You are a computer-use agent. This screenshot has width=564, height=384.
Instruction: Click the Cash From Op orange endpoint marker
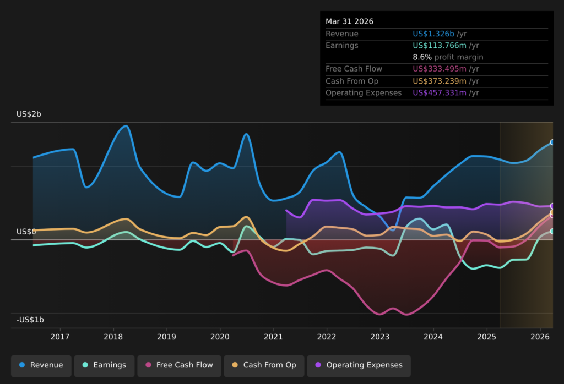552,212
